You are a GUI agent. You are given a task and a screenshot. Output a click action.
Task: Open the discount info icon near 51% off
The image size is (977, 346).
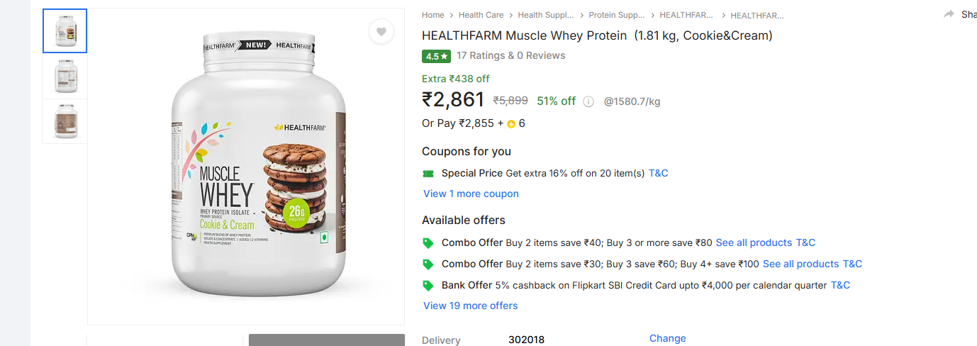588,101
